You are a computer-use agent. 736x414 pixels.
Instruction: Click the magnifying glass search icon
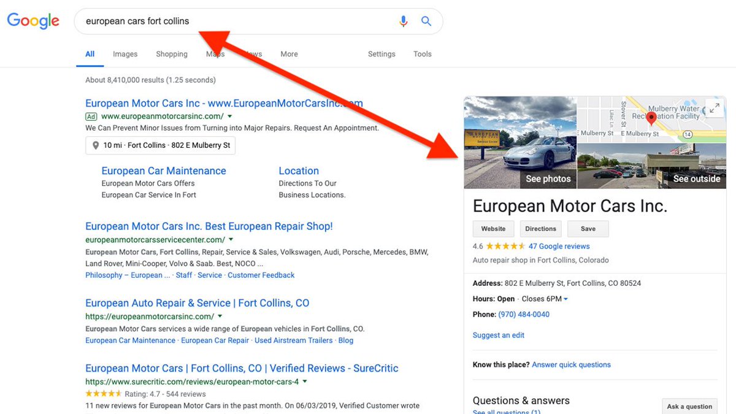[426, 21]
